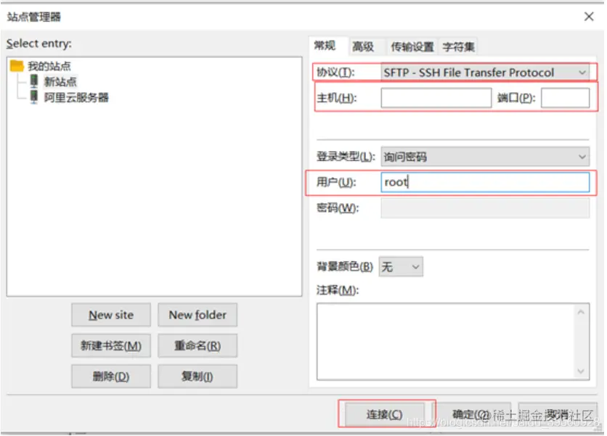
Task: Click inside the 主机 host input field
Action: 436,98
